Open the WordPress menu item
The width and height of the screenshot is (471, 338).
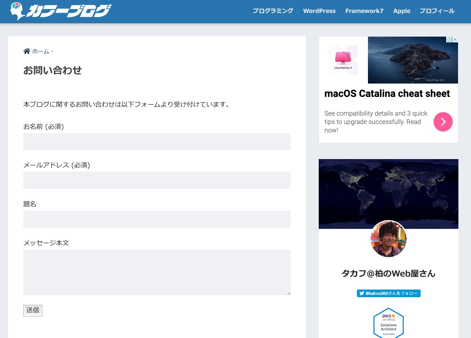[319, 11]
